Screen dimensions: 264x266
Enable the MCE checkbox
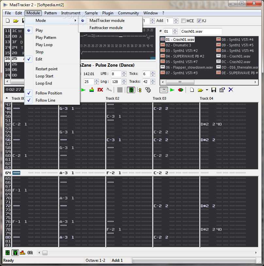pyautogui.click(x=183, y=21)
